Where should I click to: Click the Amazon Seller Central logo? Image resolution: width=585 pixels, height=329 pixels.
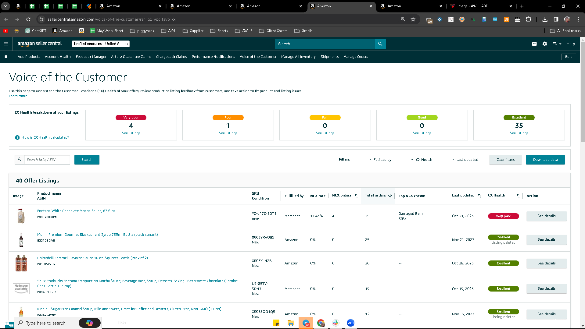click(x=40, y=44)
